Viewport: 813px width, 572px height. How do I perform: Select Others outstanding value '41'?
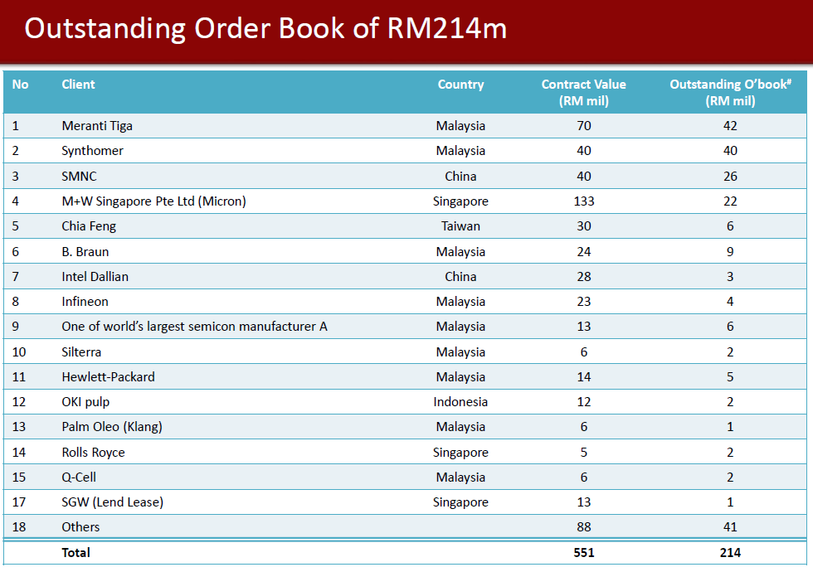coord(730,527)
